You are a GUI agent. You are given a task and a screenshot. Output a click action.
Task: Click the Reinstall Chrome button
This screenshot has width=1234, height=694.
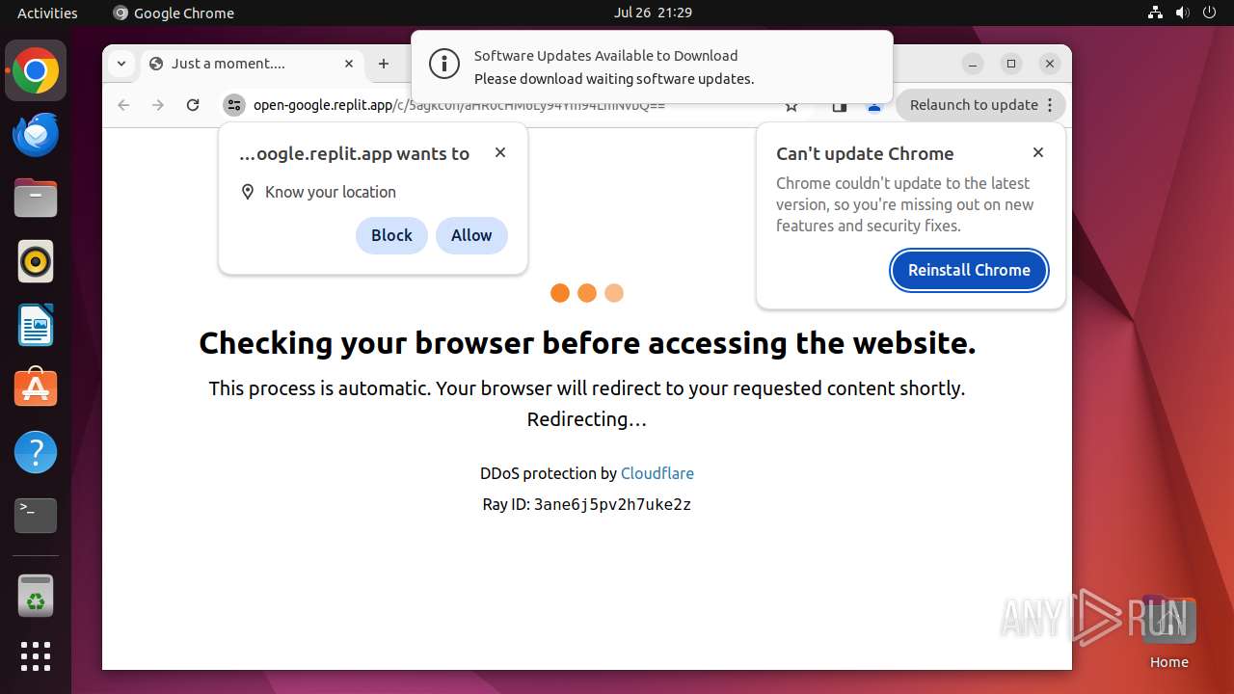click(969, 270)
